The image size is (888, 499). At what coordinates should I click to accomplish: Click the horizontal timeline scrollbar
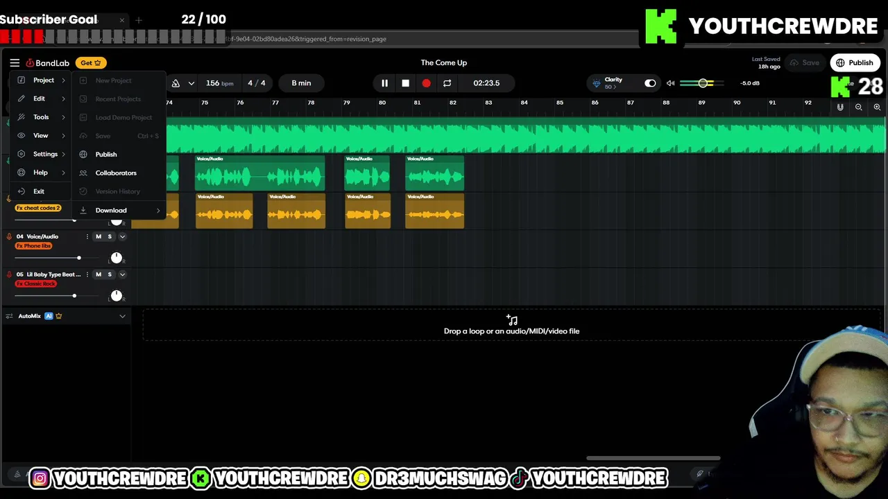click(x=653, y=458)
